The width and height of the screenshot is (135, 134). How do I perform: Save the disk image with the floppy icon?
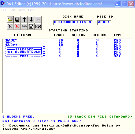[x=17, y=20]
